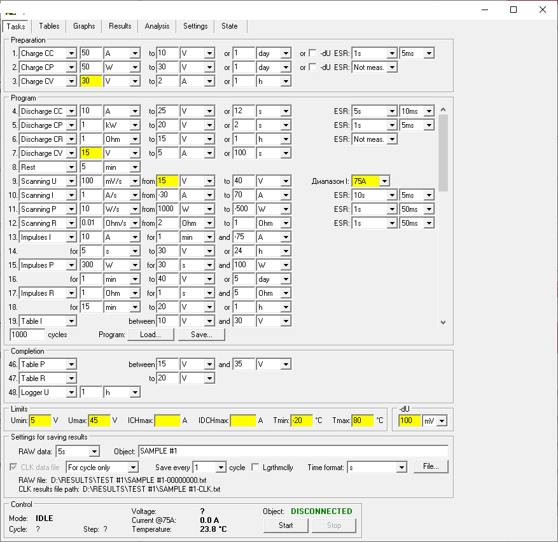Open step 1 Charge CC mode dropdown
Viewport: 558px width, 542px height.
[71, 53]
